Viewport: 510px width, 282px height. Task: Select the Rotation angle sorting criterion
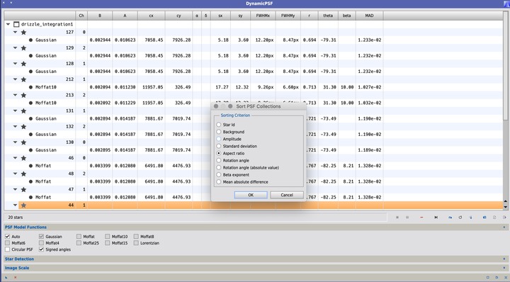pos(219,160)
